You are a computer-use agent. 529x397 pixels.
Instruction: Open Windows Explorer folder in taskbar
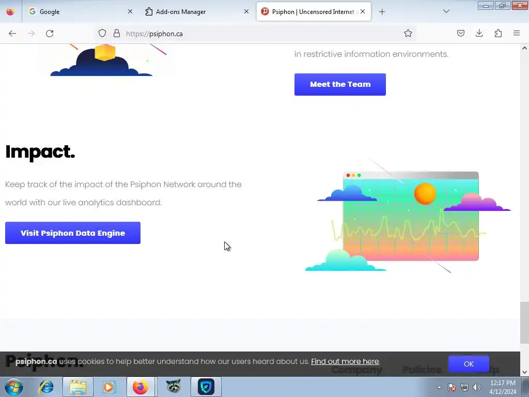(x=78, y=387)
